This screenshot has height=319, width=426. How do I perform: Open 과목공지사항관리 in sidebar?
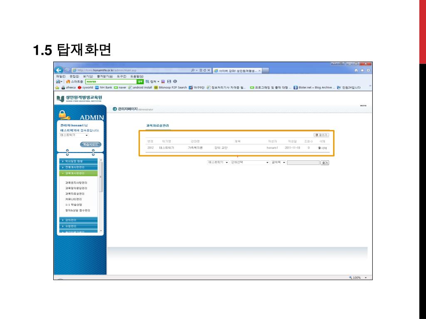[x=76, y=183]
